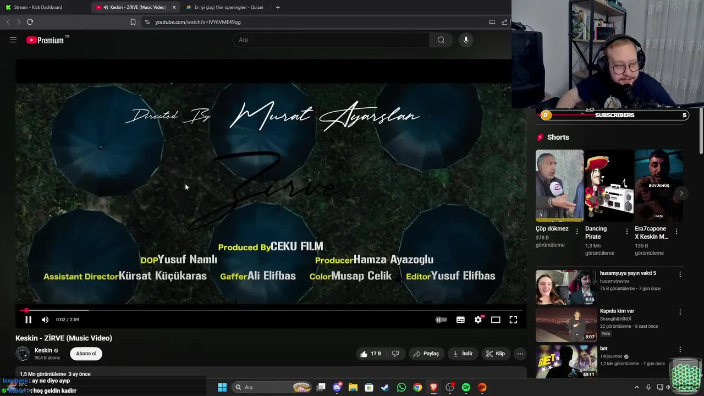
Task: Show hidden system tray icons
Action: coord(637,387)
